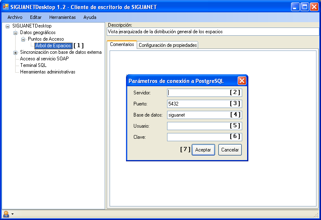
Task: Collapse the Datos geográficos node
Action: [x=15, y=33]
